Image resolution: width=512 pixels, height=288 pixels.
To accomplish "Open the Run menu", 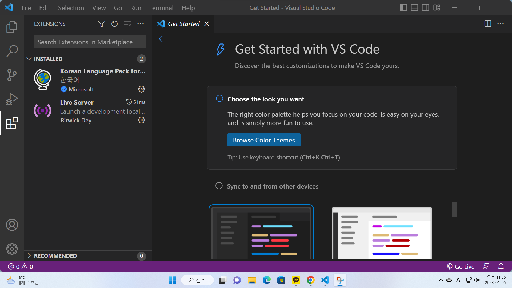I will [x=136, y=8].
